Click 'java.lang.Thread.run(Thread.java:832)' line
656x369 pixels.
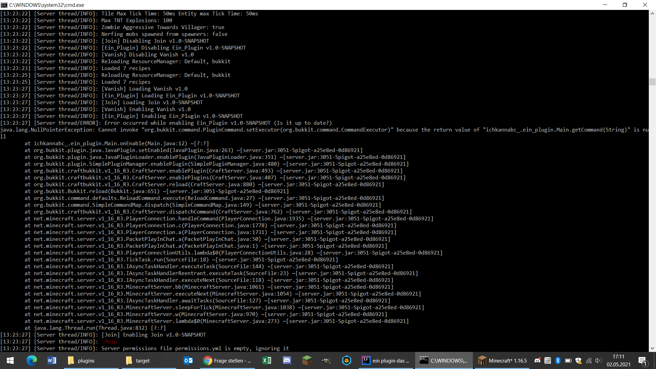[95, 328]
